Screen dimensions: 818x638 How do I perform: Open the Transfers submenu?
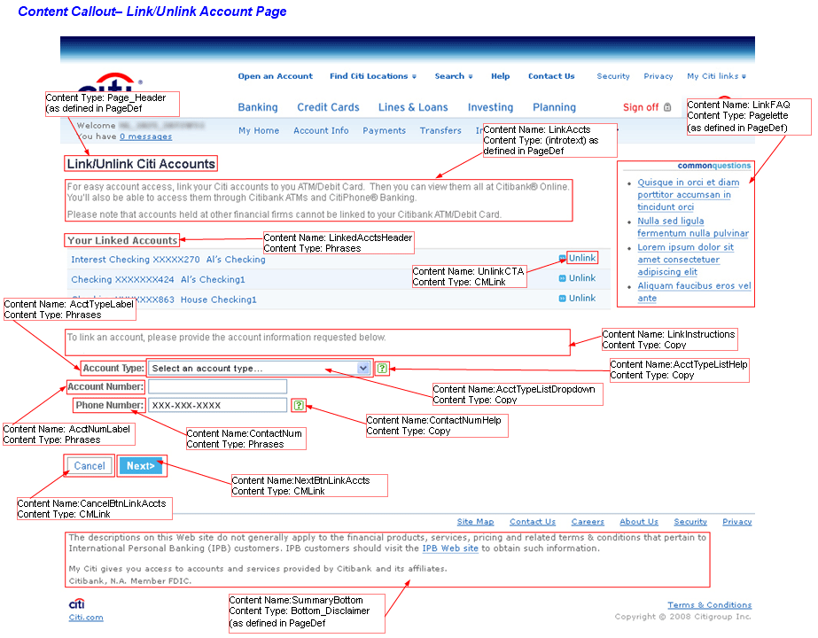coord(440,131)
